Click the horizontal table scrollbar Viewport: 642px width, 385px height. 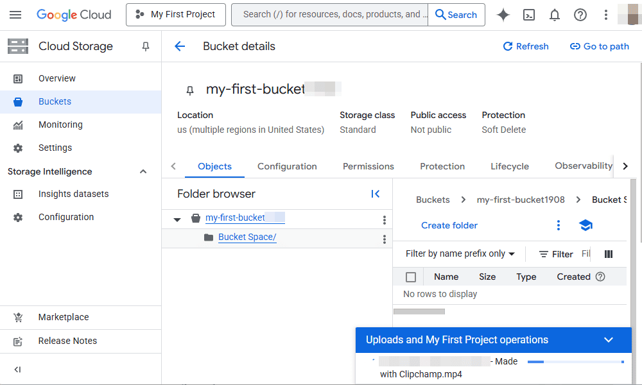pos(419,312)
